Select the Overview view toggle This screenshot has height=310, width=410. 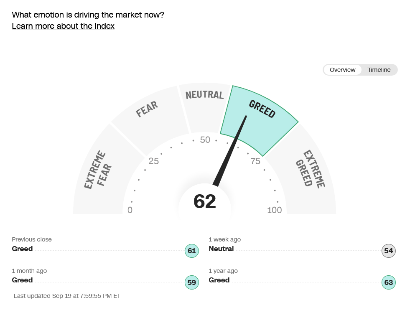342,70
